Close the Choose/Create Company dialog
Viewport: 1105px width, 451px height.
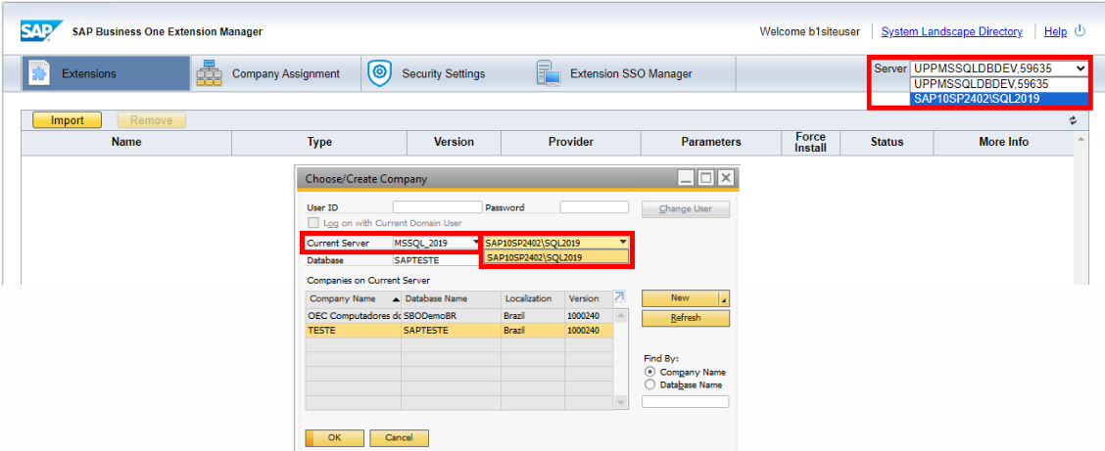click(725, 178)
